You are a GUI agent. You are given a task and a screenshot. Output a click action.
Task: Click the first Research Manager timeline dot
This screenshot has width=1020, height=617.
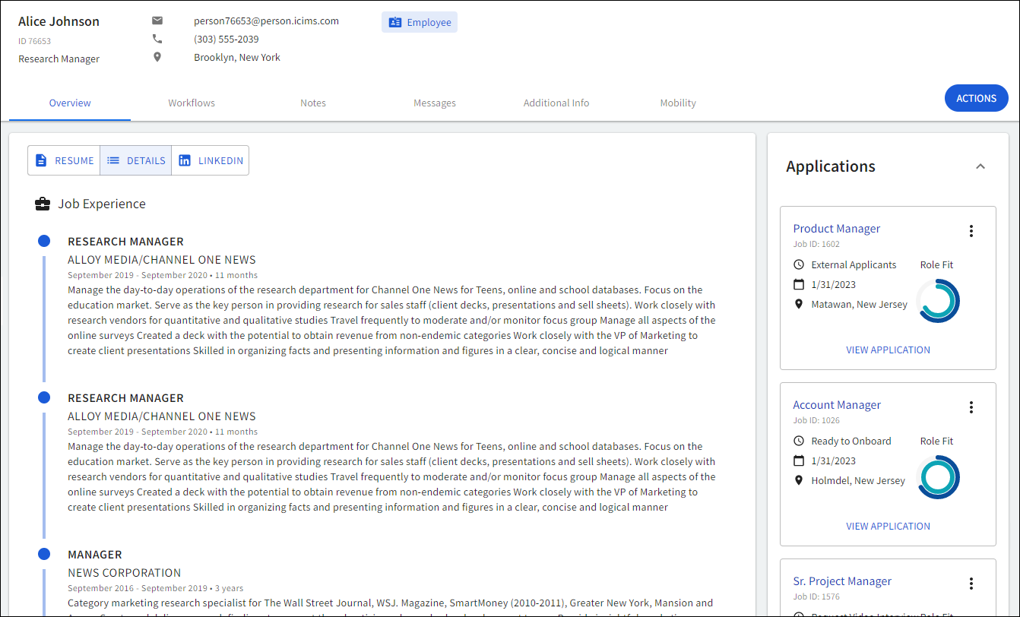click(44, 241)
